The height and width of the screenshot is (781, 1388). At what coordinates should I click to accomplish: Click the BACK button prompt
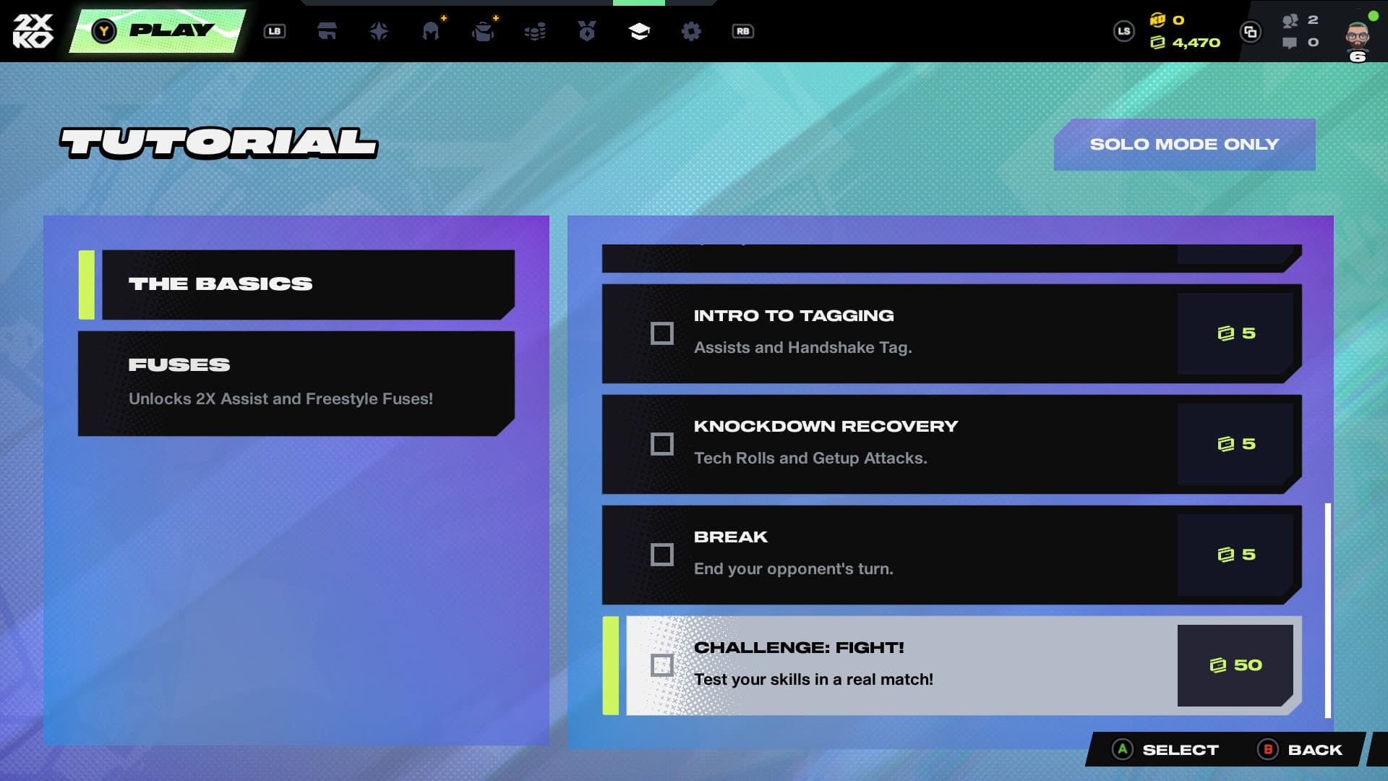(1300, 750)
